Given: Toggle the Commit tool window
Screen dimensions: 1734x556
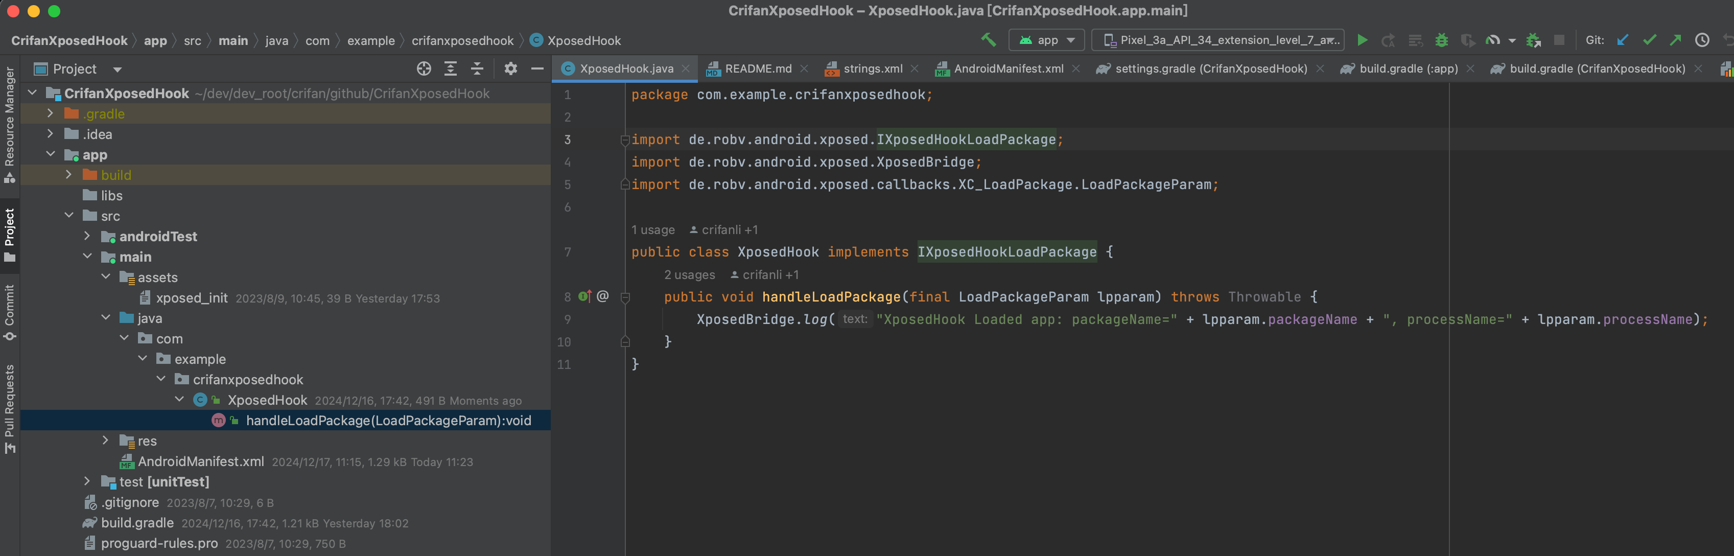Looking at the screenshot, I should [x=9, y=312].
